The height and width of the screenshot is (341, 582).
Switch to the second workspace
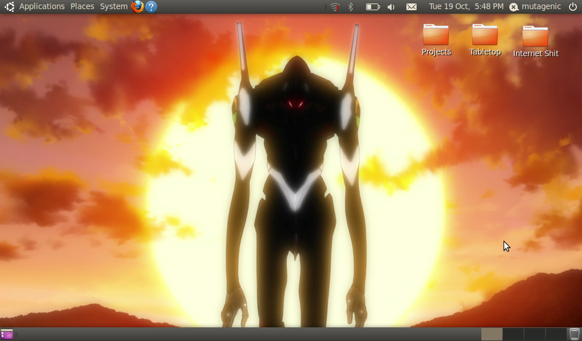coord(513,334)
